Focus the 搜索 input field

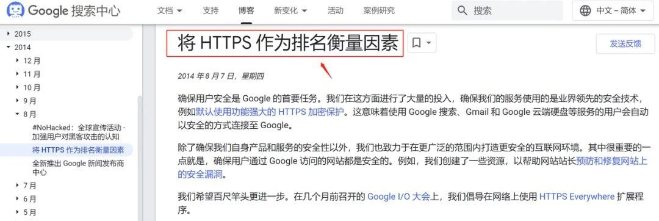[507, 11]
